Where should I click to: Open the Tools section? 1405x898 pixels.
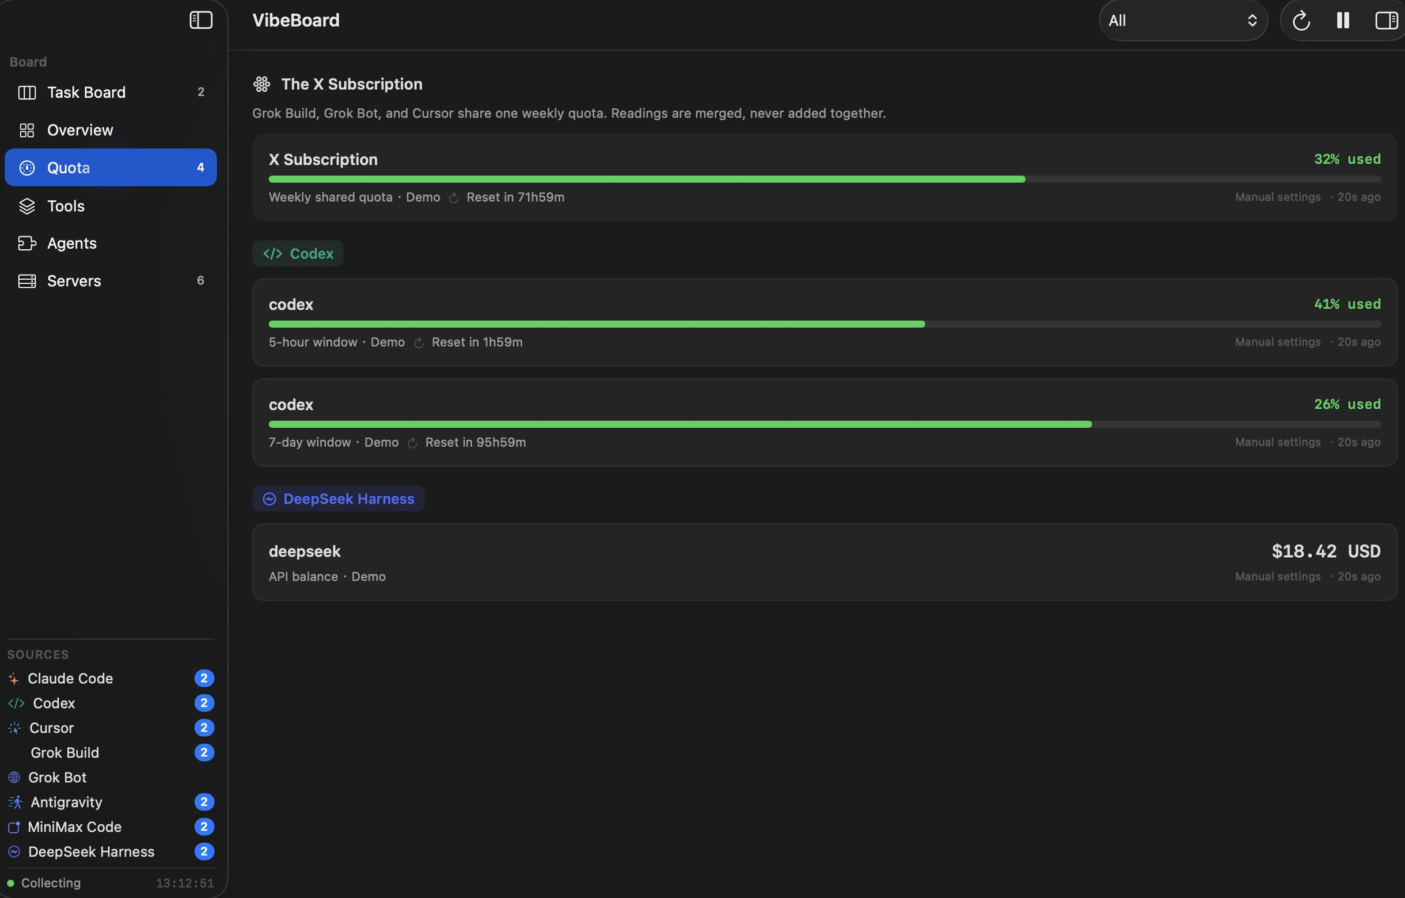(111, 206)
